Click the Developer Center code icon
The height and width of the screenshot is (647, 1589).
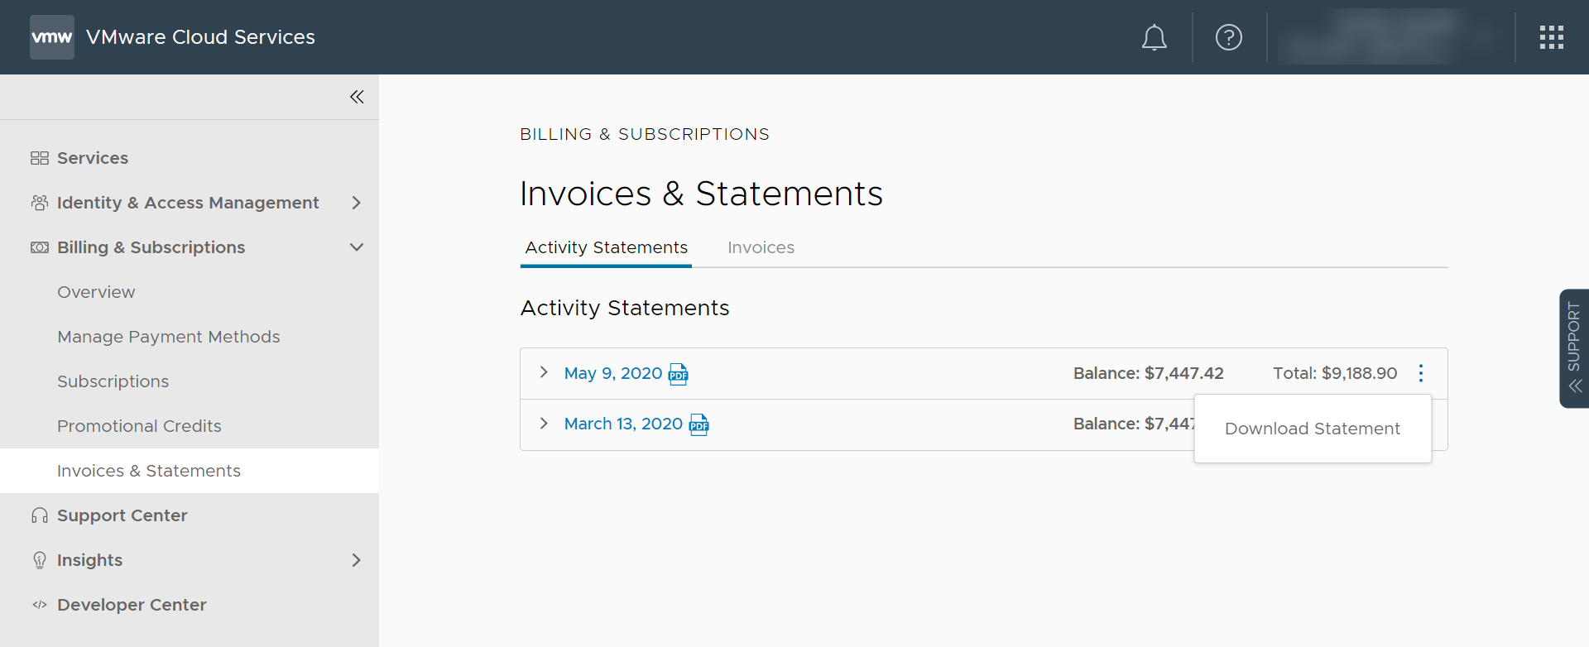[40, 605]
